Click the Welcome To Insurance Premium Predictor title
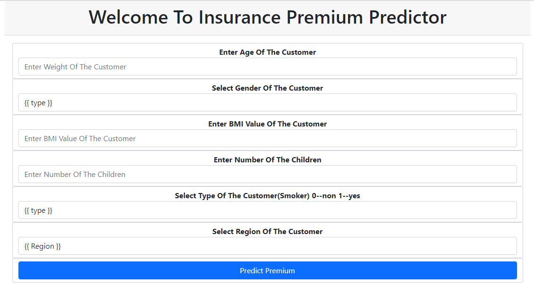Viewport: 534px width, 294px height. pyautogui.click(x=267, y=17)
